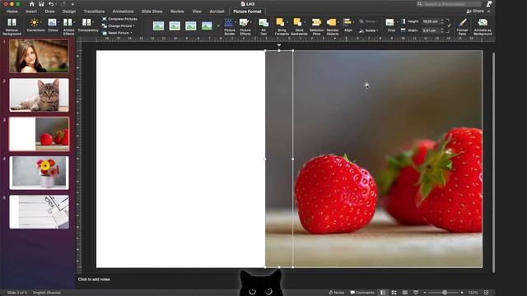Image resolution: width=527 pixels, height=296 pixels.
Task: Click the Home icon in title bar
Action: pos(31,4)
